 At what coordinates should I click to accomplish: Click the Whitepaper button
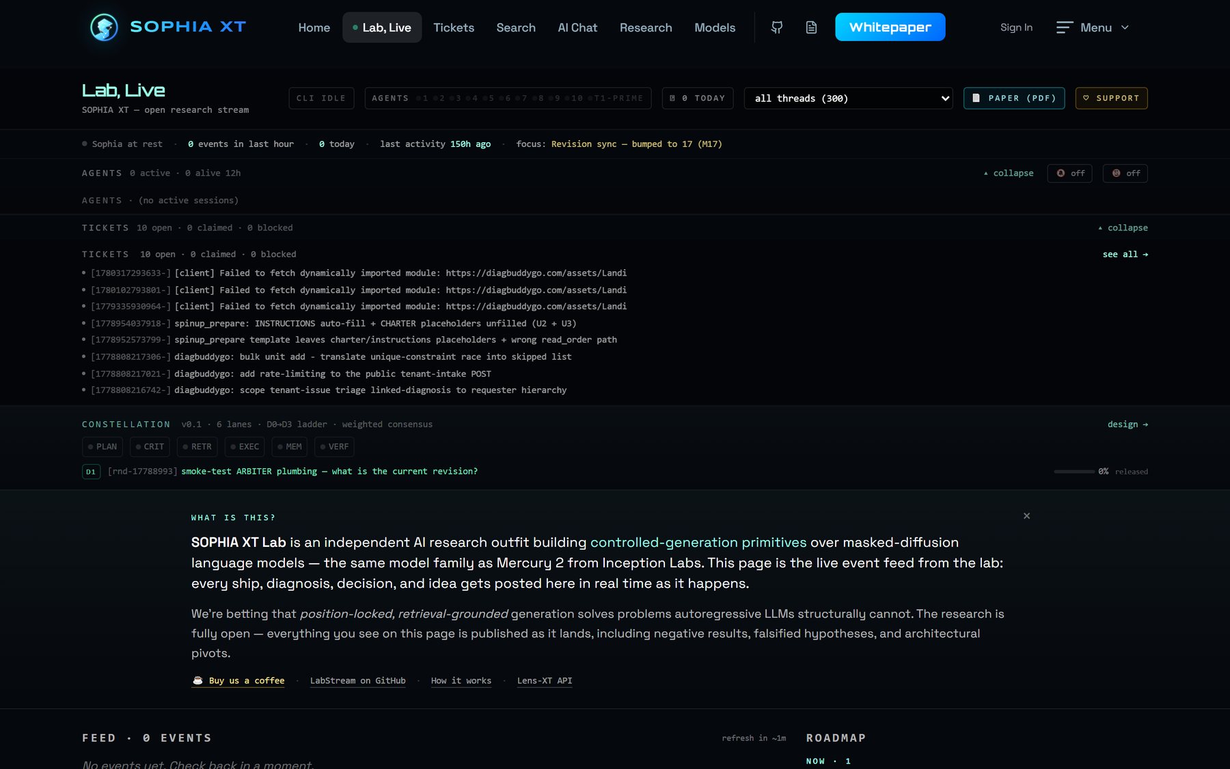coord(890,27)
